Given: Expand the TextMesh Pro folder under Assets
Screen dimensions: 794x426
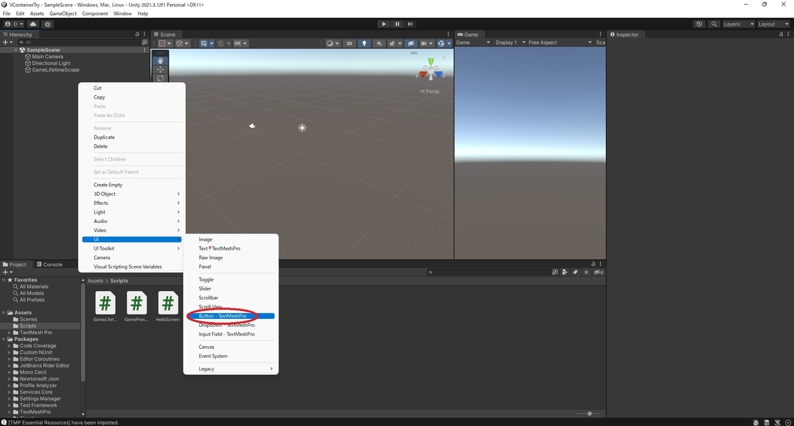Looking at the screenshot, I should click(x=10, y=333).
